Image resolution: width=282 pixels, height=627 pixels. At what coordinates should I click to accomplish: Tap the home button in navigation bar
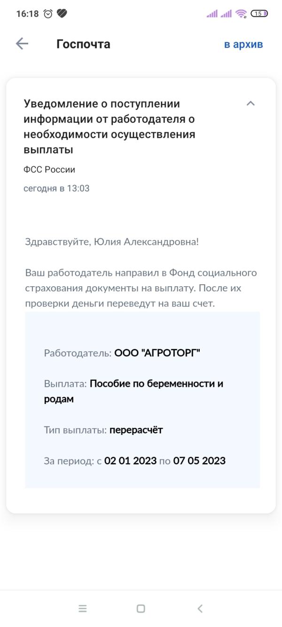[140, 608]
